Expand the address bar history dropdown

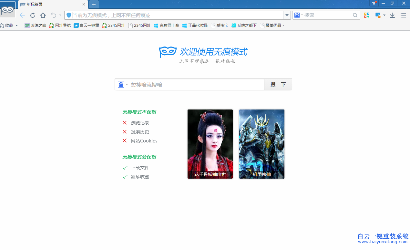[287, 15]
